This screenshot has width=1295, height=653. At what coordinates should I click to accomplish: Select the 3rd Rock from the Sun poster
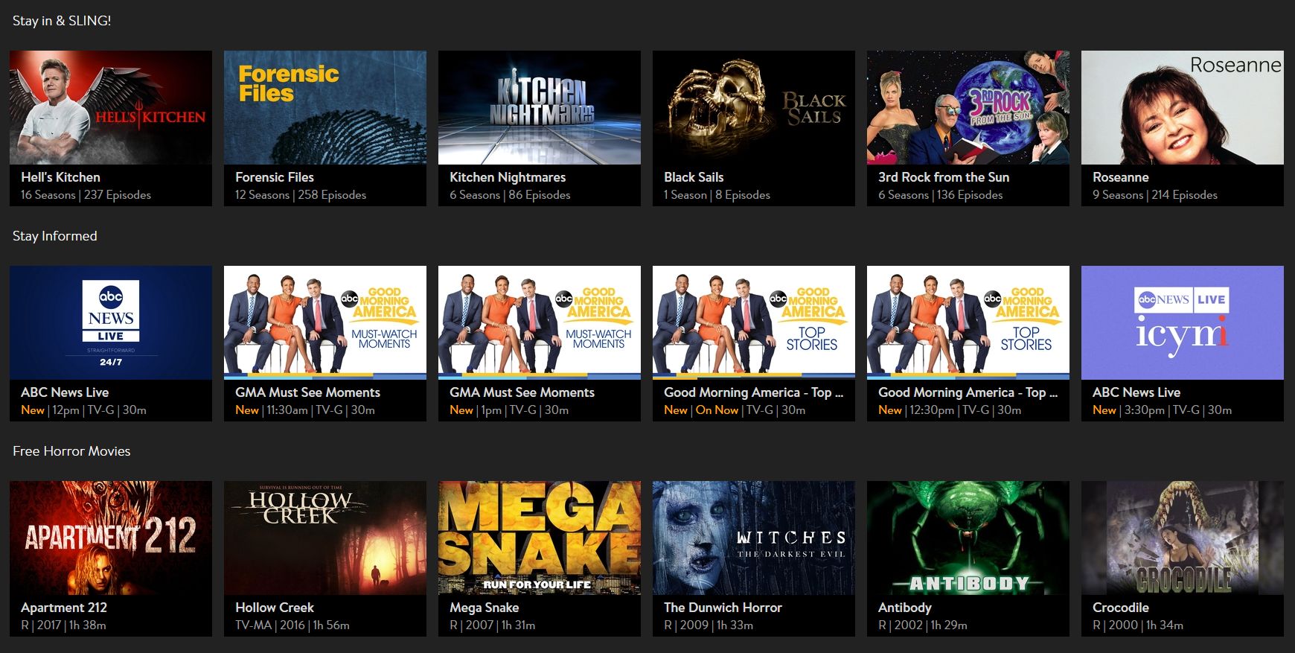pyautogui.click(x=968, y=107)
